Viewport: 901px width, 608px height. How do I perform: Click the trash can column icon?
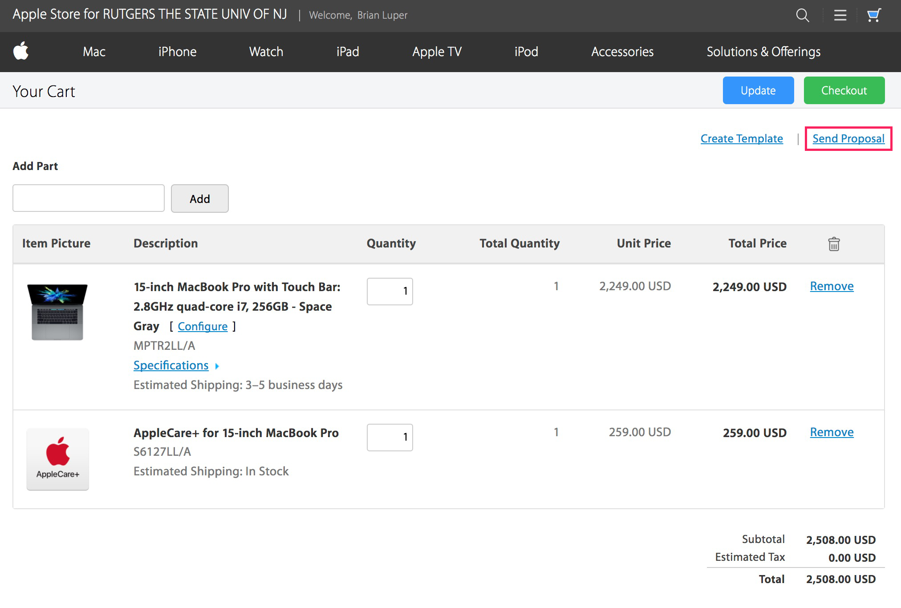834,244
